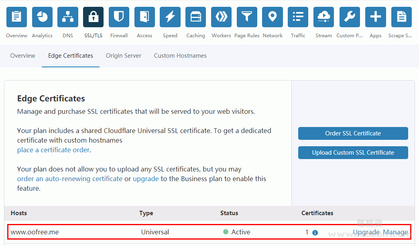
Task: Go to the Workers icon
Action: [221, 17]
